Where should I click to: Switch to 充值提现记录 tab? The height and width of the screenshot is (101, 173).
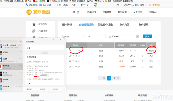click(86, 25)
